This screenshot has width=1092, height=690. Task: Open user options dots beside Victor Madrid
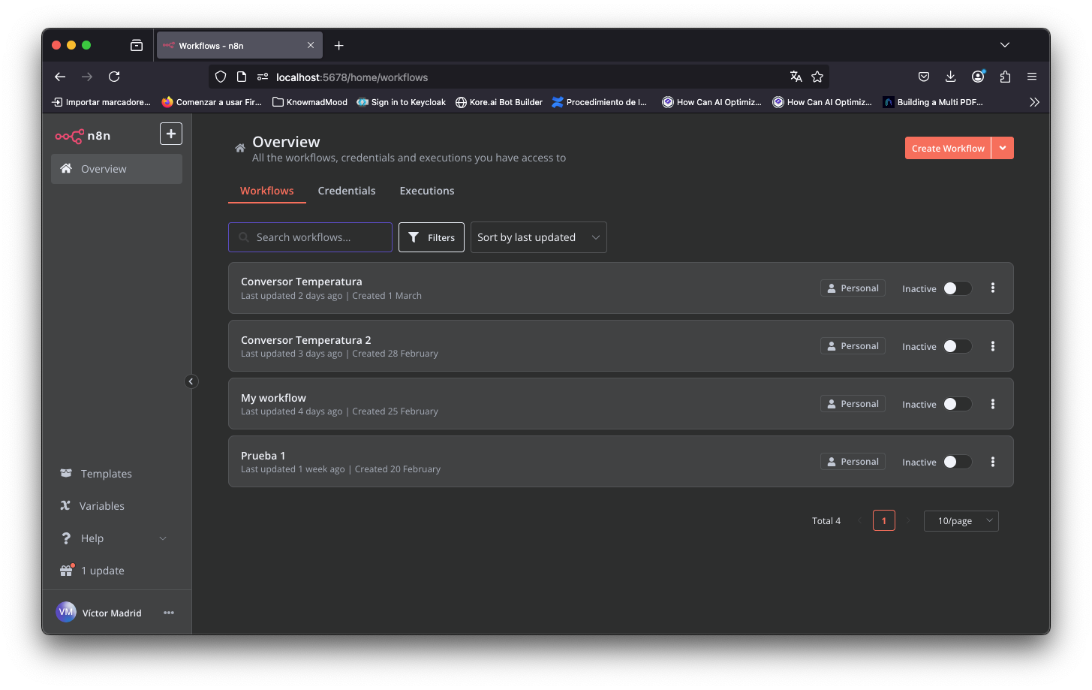tap(169, 613)
